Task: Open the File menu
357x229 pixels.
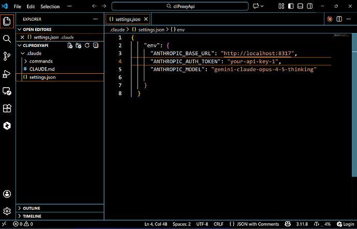Action: coord(17,6)
